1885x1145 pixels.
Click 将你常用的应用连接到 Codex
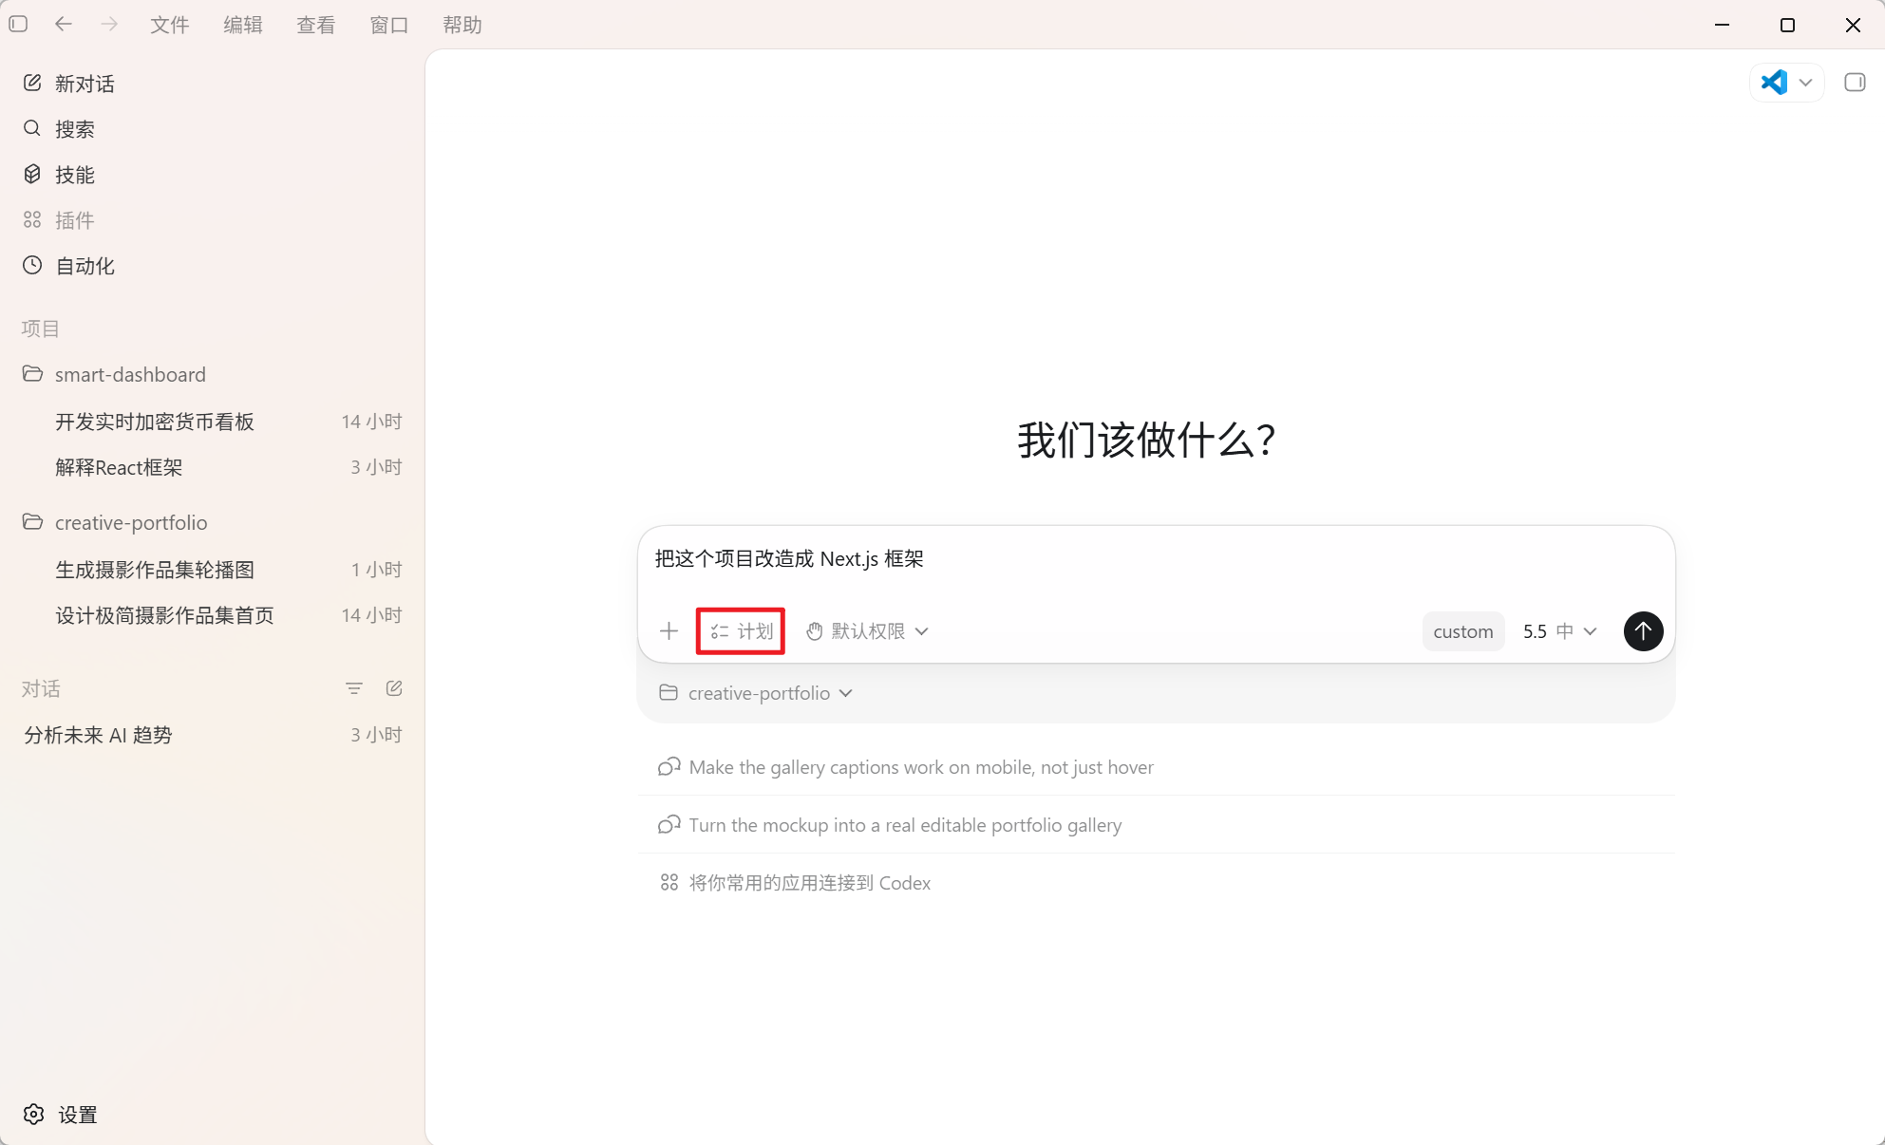1156,883
